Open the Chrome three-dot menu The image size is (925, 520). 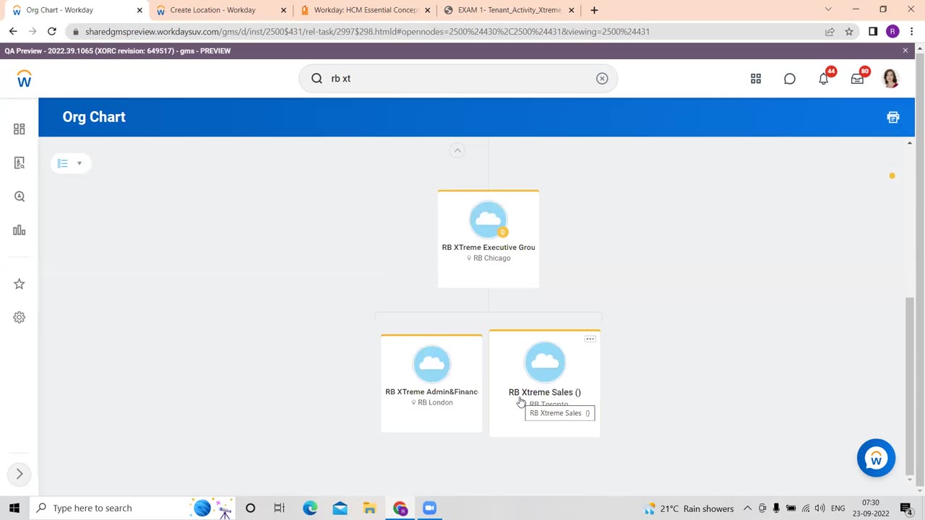pos(911,32)
